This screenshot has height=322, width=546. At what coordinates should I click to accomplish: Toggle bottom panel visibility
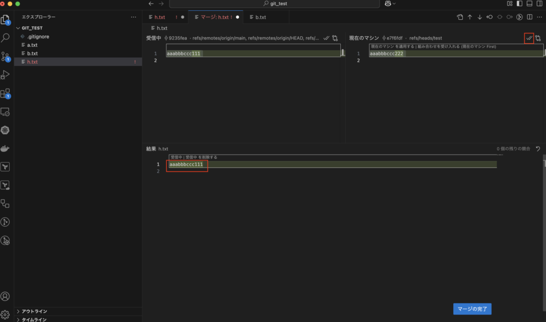[529, 4]
